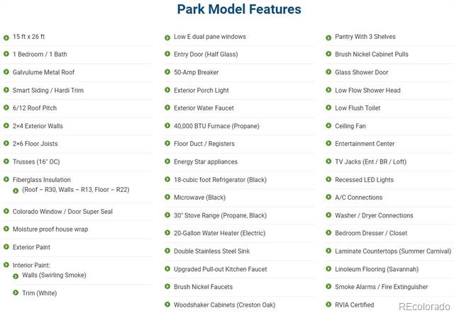The image size is (454, 313).
Task: Click the sub-bullet icon beside Walls (Swirling Smoke)
Action: pos(16,276)
